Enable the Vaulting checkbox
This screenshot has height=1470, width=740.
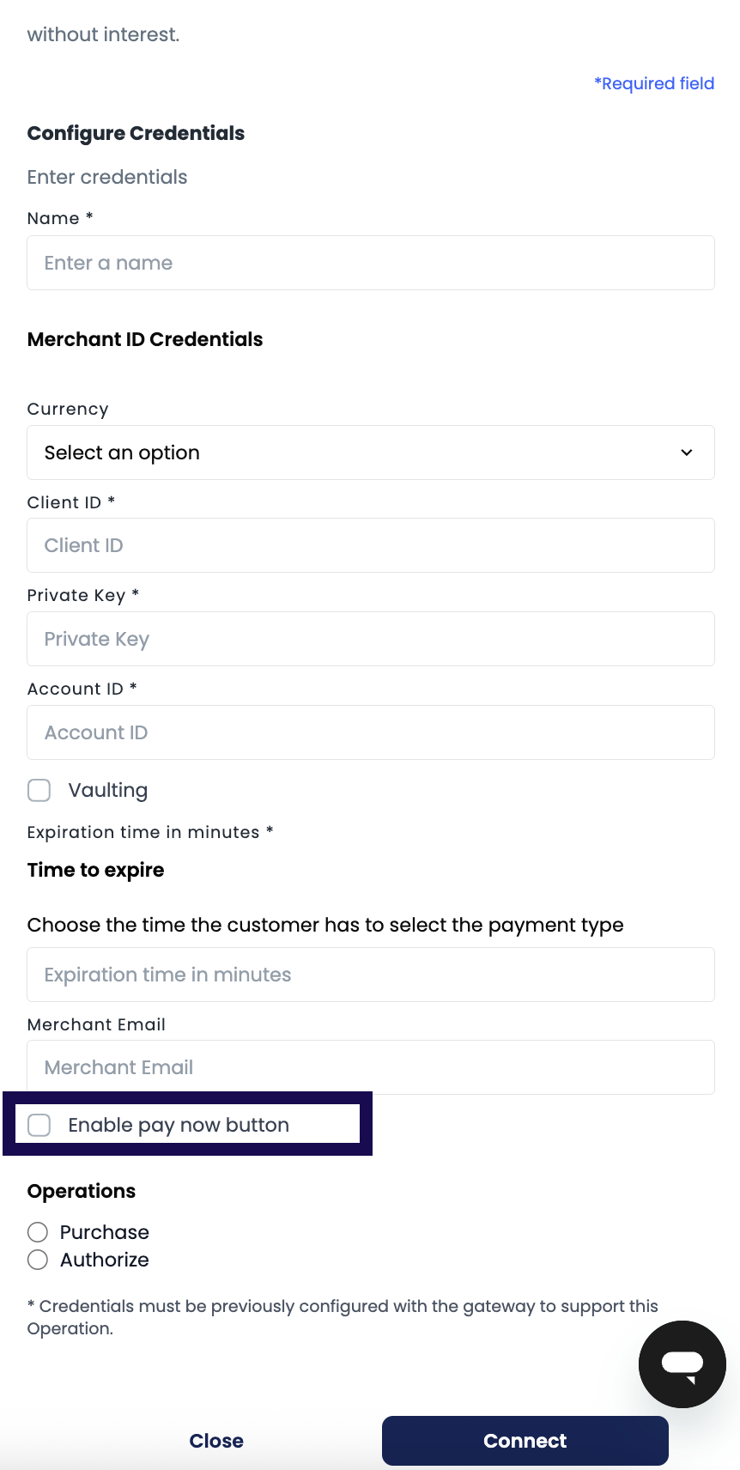[x=39, y=790]
